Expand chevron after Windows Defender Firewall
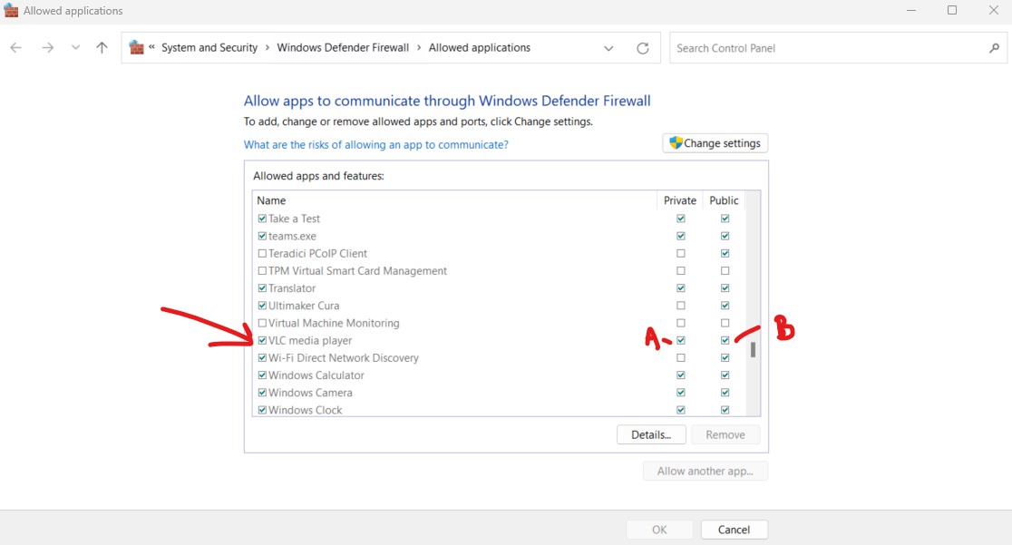1012x545 pixels. click(x=419, y=48)
